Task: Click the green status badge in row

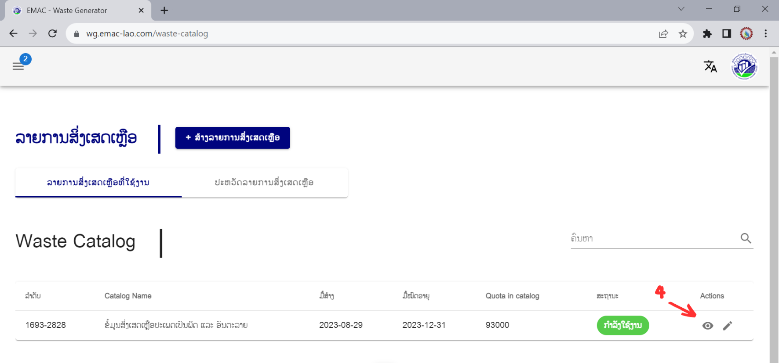Action: (622, 325)
